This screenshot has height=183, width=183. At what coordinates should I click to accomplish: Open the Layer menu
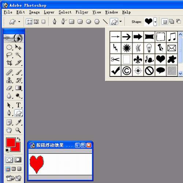point(49,12)
